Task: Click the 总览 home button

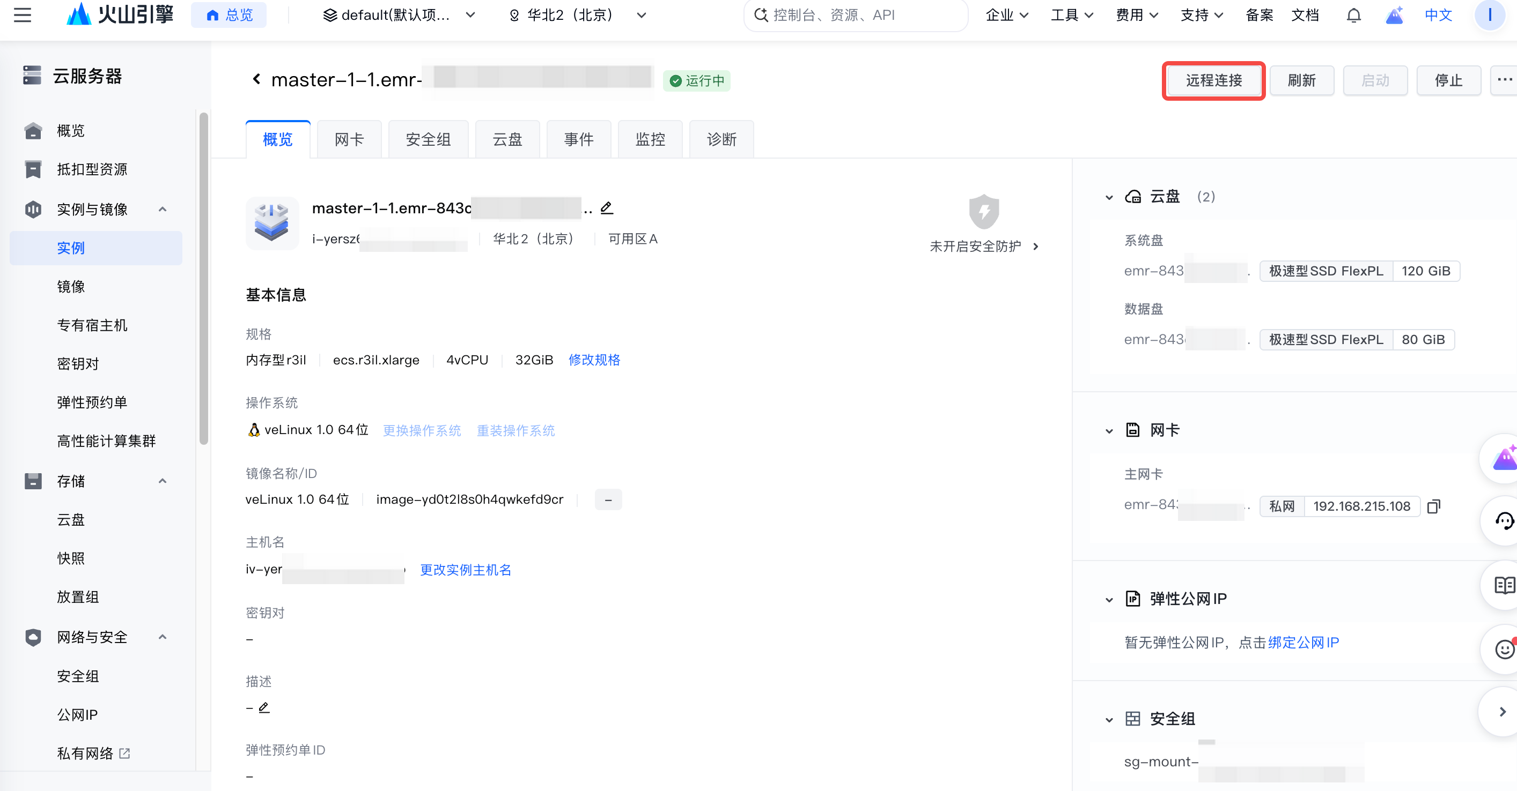Action: (229, 14)
